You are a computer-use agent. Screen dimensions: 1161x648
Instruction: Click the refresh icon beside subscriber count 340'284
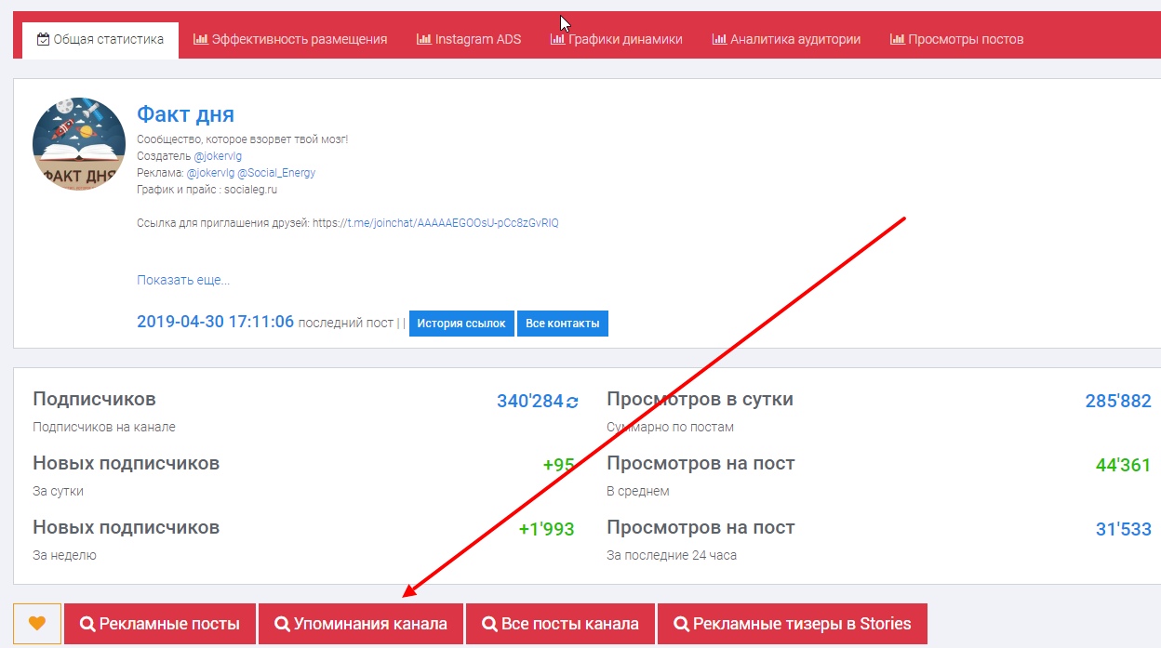click(x=572, y=403)
